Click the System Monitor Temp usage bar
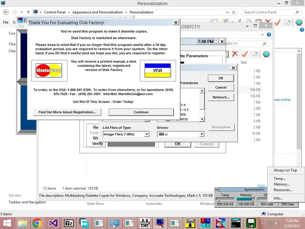The width and height of the screenshot is (305, 229). click(225, 199)
